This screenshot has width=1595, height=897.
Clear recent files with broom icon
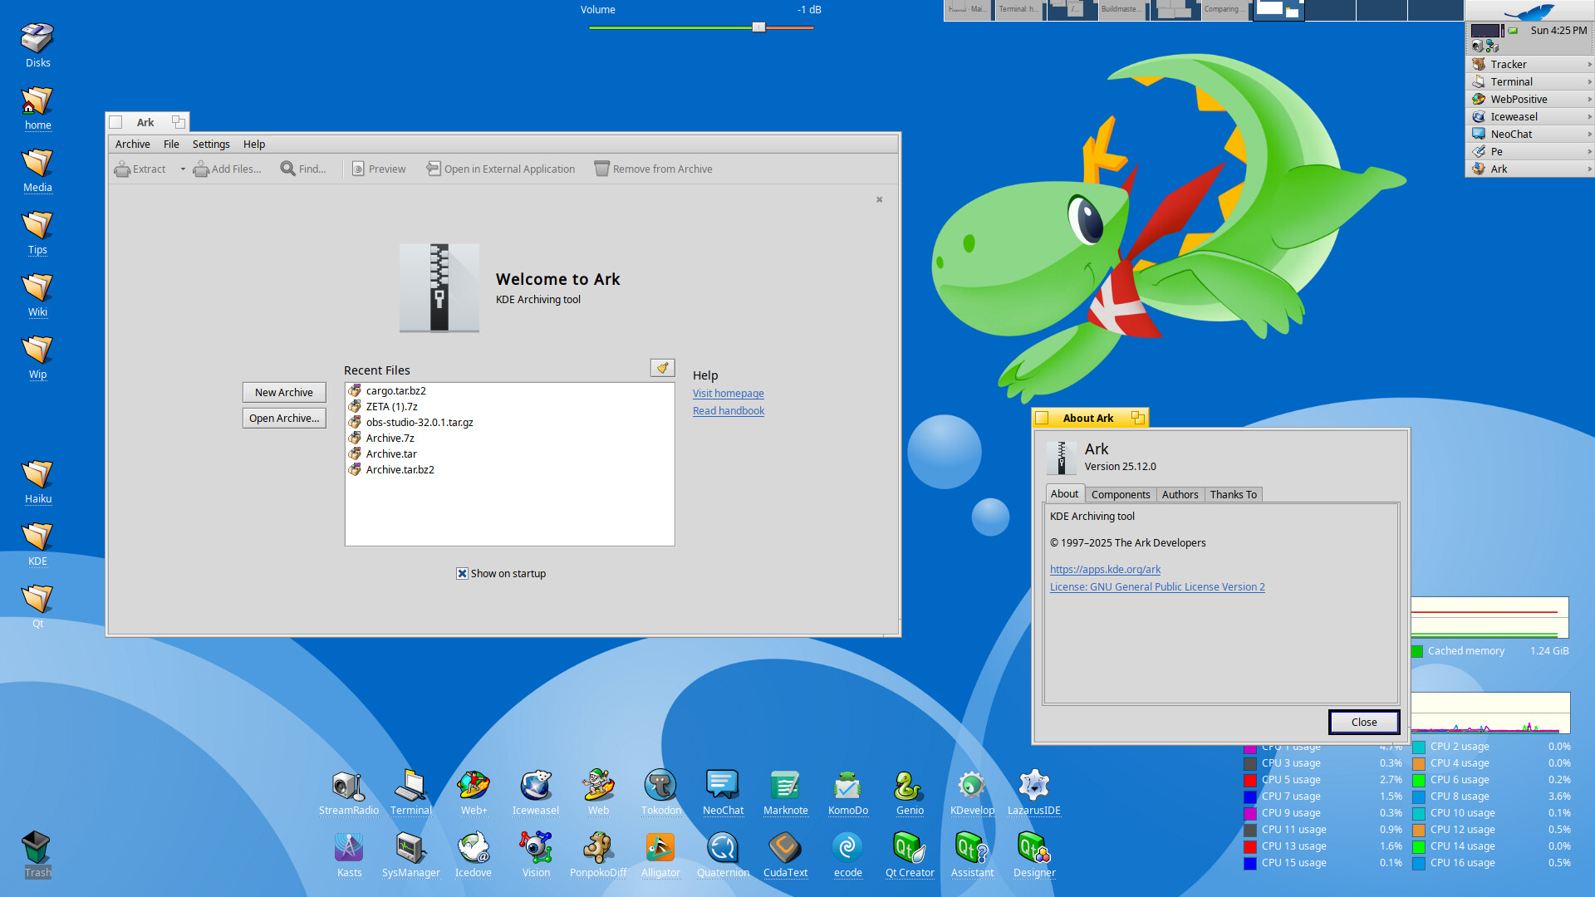click(x=662, y=368)
